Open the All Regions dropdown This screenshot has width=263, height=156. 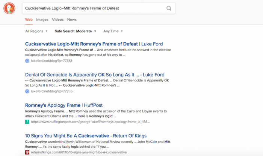pyautogui.click(x=36, y=31)
